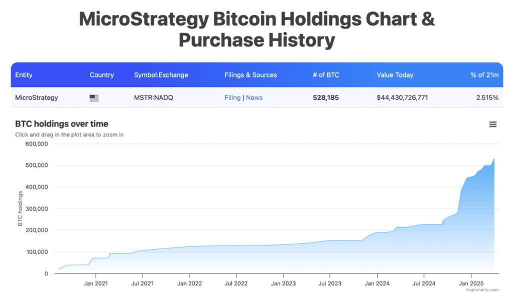Click the Jul 2022 axis label
The width and height of the screenshot is (512, 304).
tap(236, 283)
